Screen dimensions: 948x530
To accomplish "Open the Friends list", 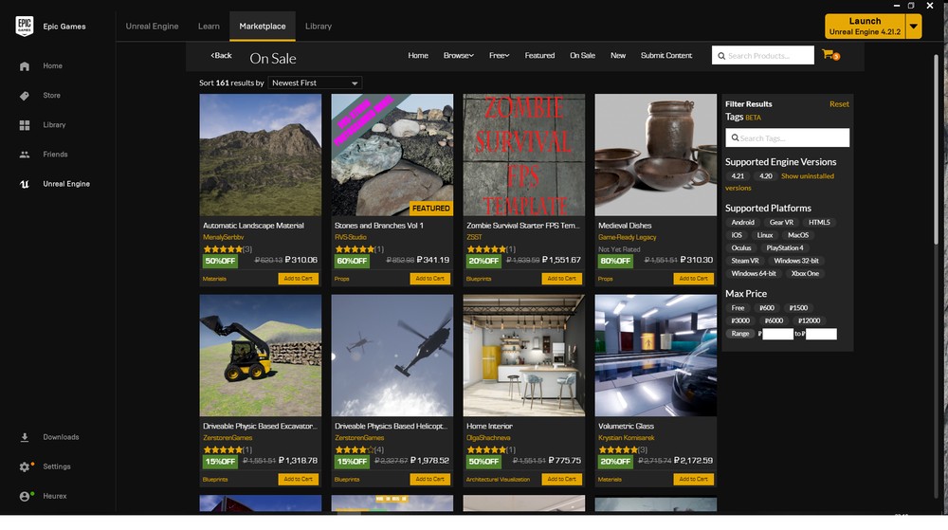I will [55, 155].
